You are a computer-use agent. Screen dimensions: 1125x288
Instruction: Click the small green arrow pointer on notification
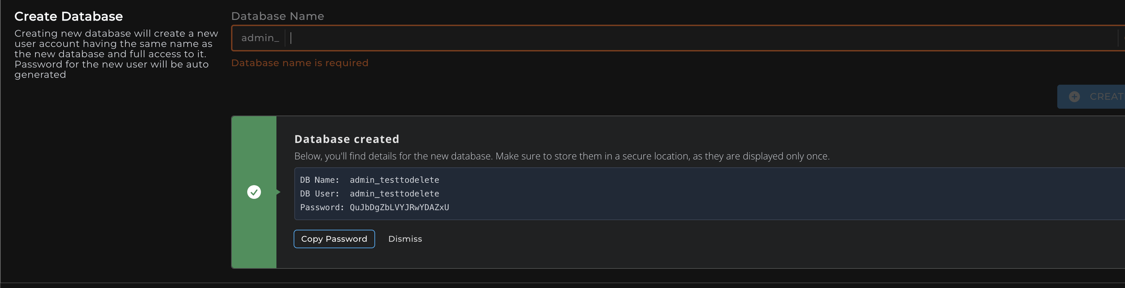coord(278,192)
